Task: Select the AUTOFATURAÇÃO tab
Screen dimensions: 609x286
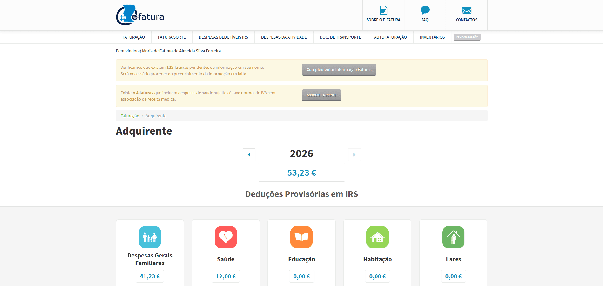Action: click(390, 37)
